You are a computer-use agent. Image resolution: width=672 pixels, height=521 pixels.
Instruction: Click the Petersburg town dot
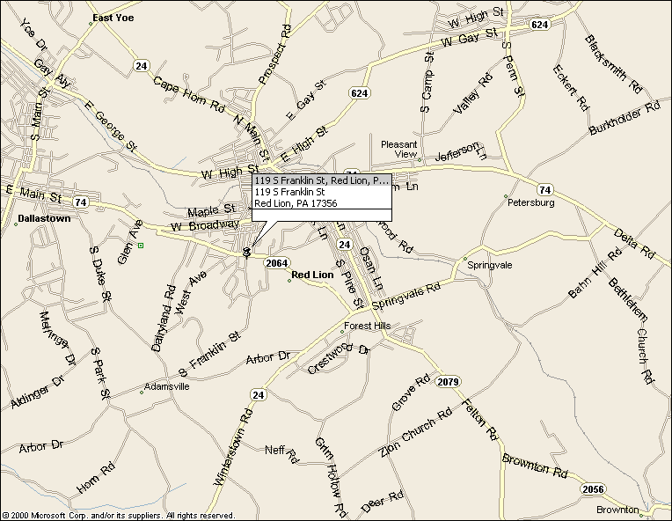point(506,196)
